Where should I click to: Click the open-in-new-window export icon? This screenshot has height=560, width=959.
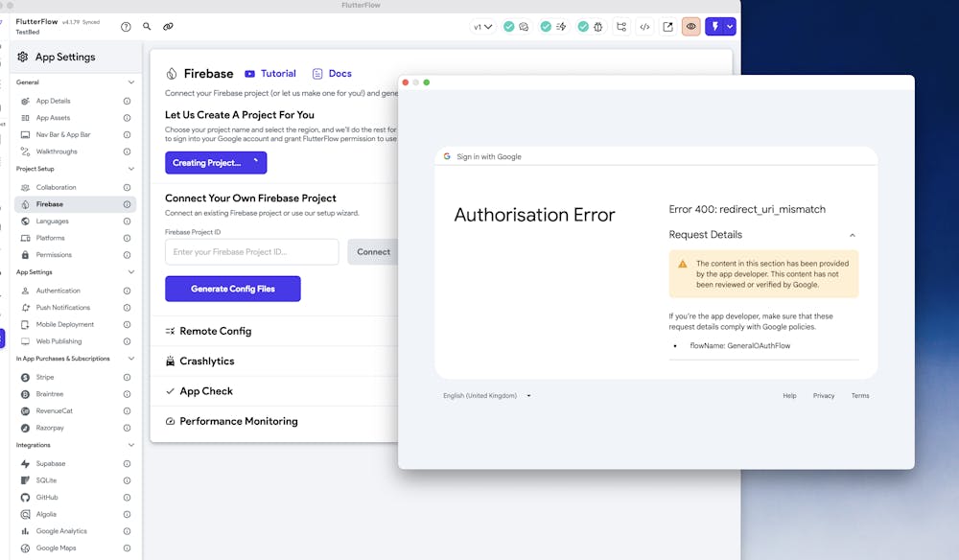click(x=667, y=27)
